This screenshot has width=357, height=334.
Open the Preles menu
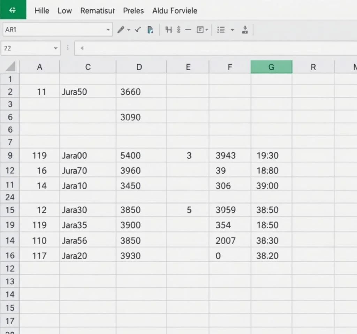tap(133, 11)
